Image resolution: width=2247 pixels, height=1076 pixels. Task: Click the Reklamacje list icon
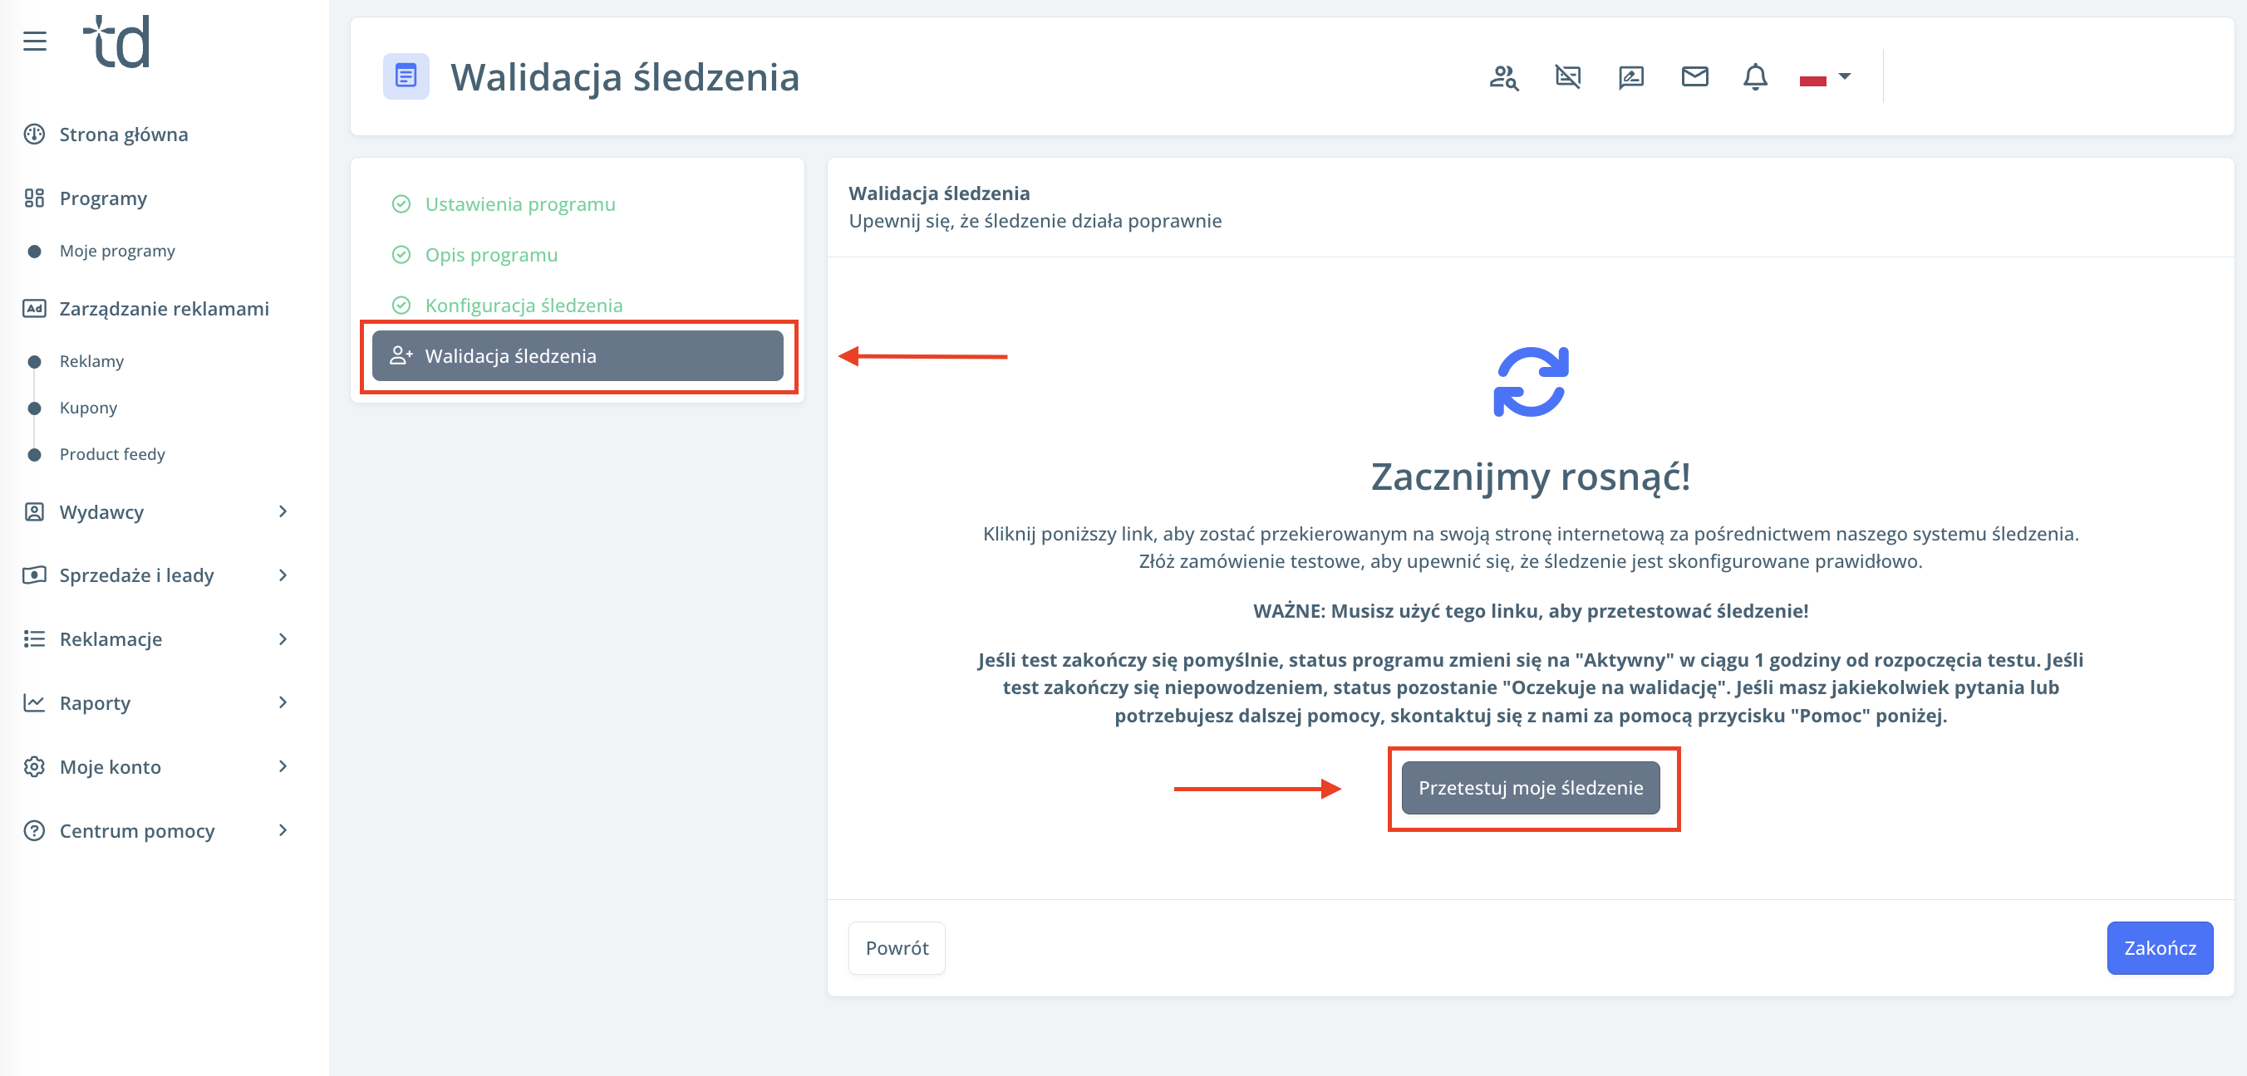(x=34, y=638)
